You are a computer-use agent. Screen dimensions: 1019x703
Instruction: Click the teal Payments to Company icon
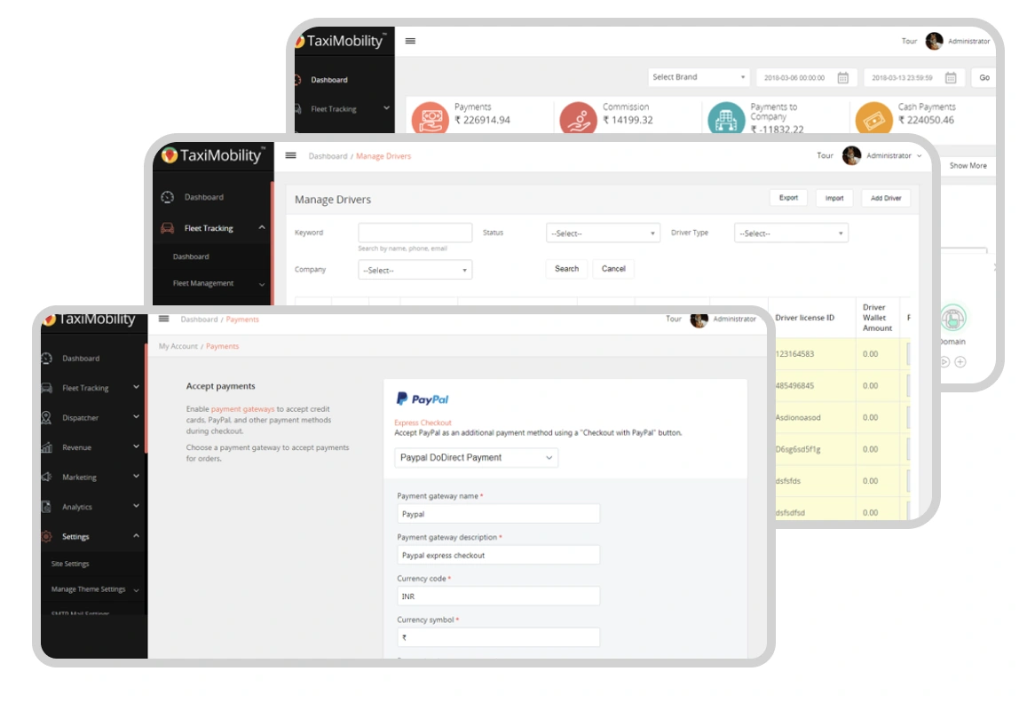click(x=726, y=117)
